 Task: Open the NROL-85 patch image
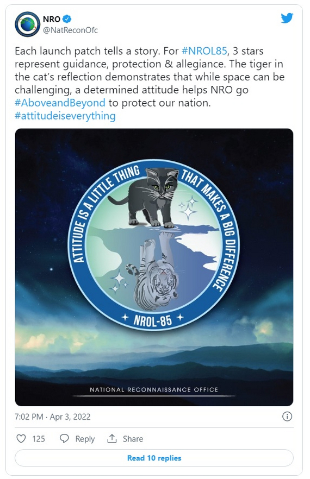(154, 267)
